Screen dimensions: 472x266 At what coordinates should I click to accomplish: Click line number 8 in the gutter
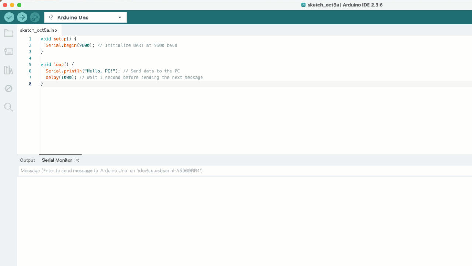tap(30, 84)
